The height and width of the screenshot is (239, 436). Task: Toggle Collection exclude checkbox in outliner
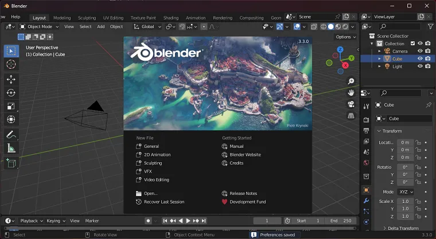point(412,44)
